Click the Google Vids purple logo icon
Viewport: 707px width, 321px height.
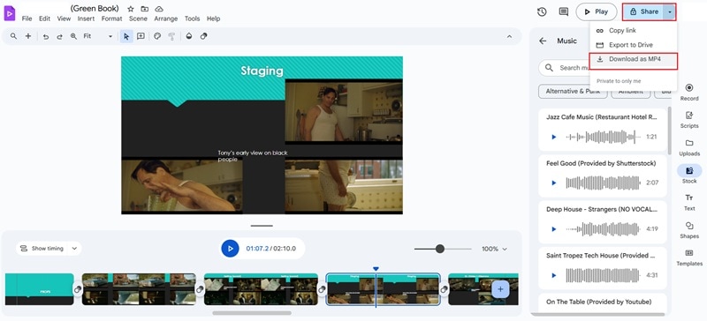click(x=9, y=13)
